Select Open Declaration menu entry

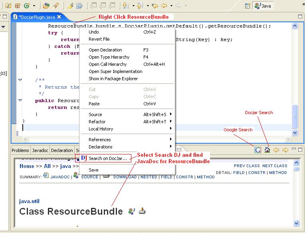click(x=127, y=50)
